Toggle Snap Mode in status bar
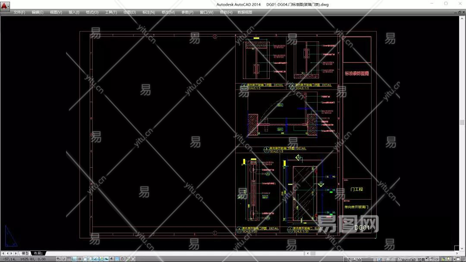The image size is (466, 262). [x=63, y=259]
